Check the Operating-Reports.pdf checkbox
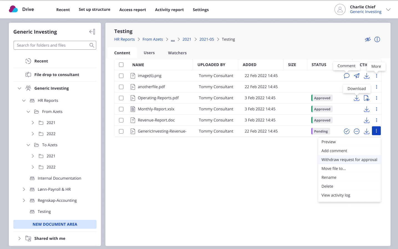Image resolution: width=398 pixels, height=249 pixels. coord(121,98)
